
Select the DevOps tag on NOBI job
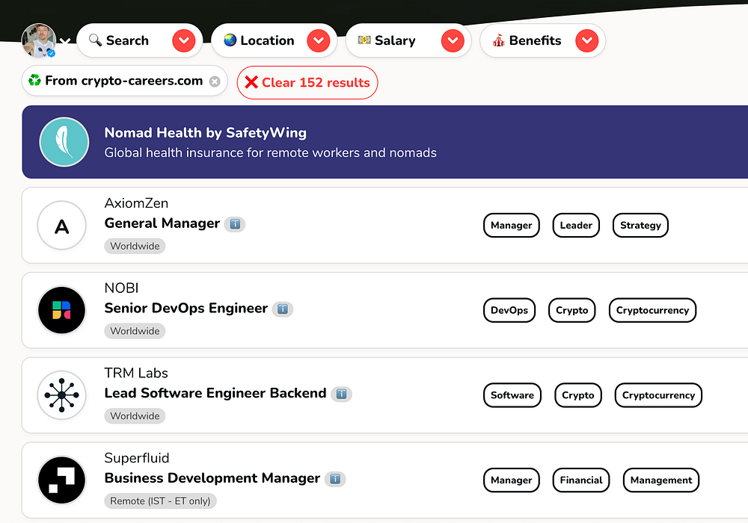click(x=509, y=311)
